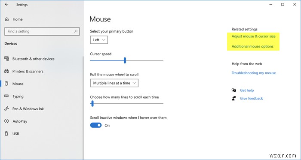The image size is (301, 160).
Task: Click the search magnifier icon
Action: click(76, 31)
